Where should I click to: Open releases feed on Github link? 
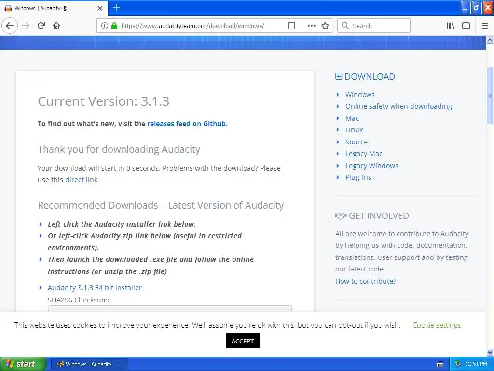[x=187, y=124]
